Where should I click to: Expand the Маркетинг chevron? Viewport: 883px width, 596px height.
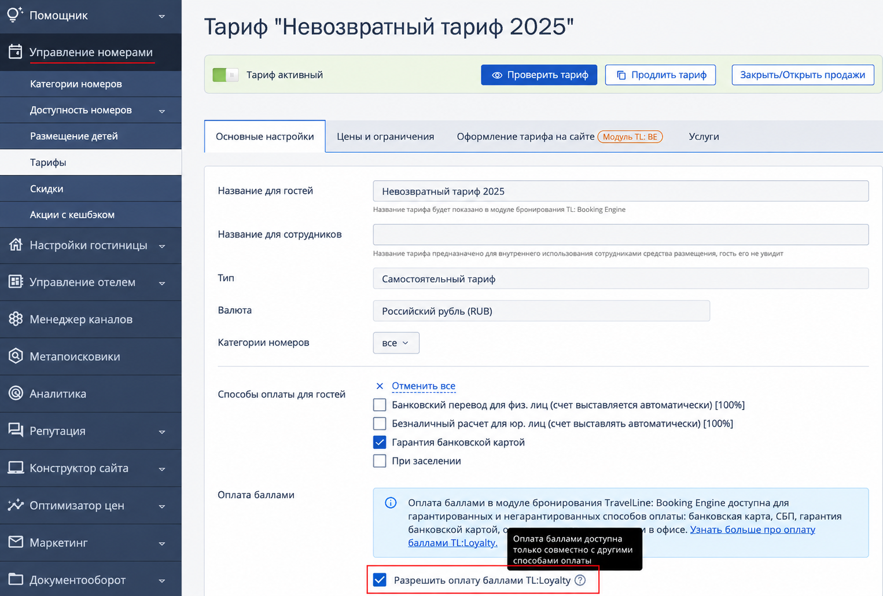click(x=162, y=544)
